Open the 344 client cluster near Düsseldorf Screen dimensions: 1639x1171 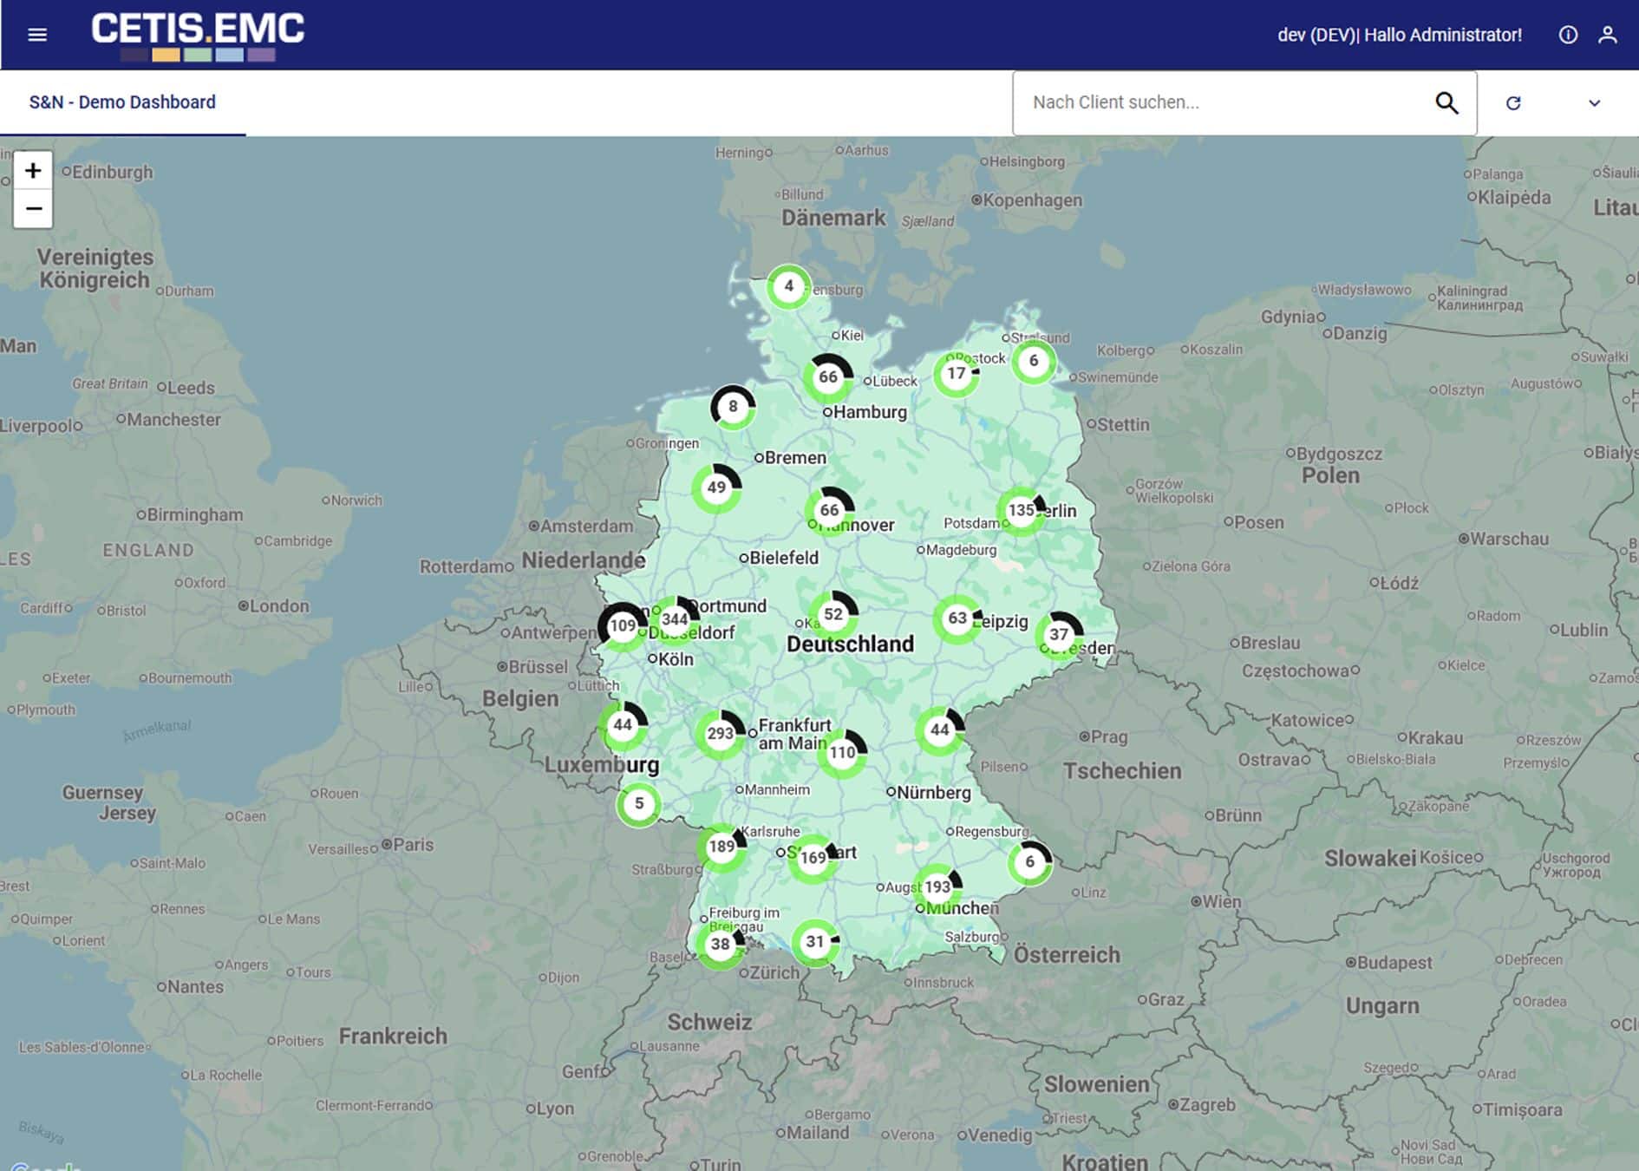click(675, 619)
